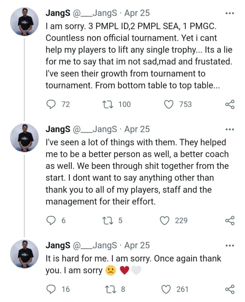Share the last "It is hard for me" tweet

tap(230, 289)
